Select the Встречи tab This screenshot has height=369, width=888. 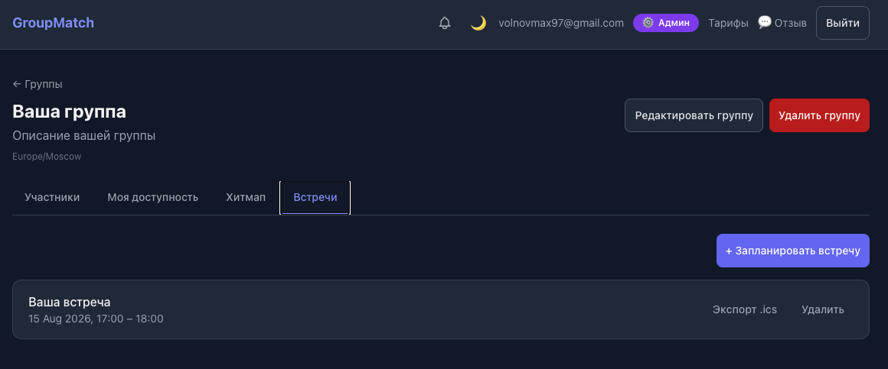pyautogui.click(x=315, y=197)
